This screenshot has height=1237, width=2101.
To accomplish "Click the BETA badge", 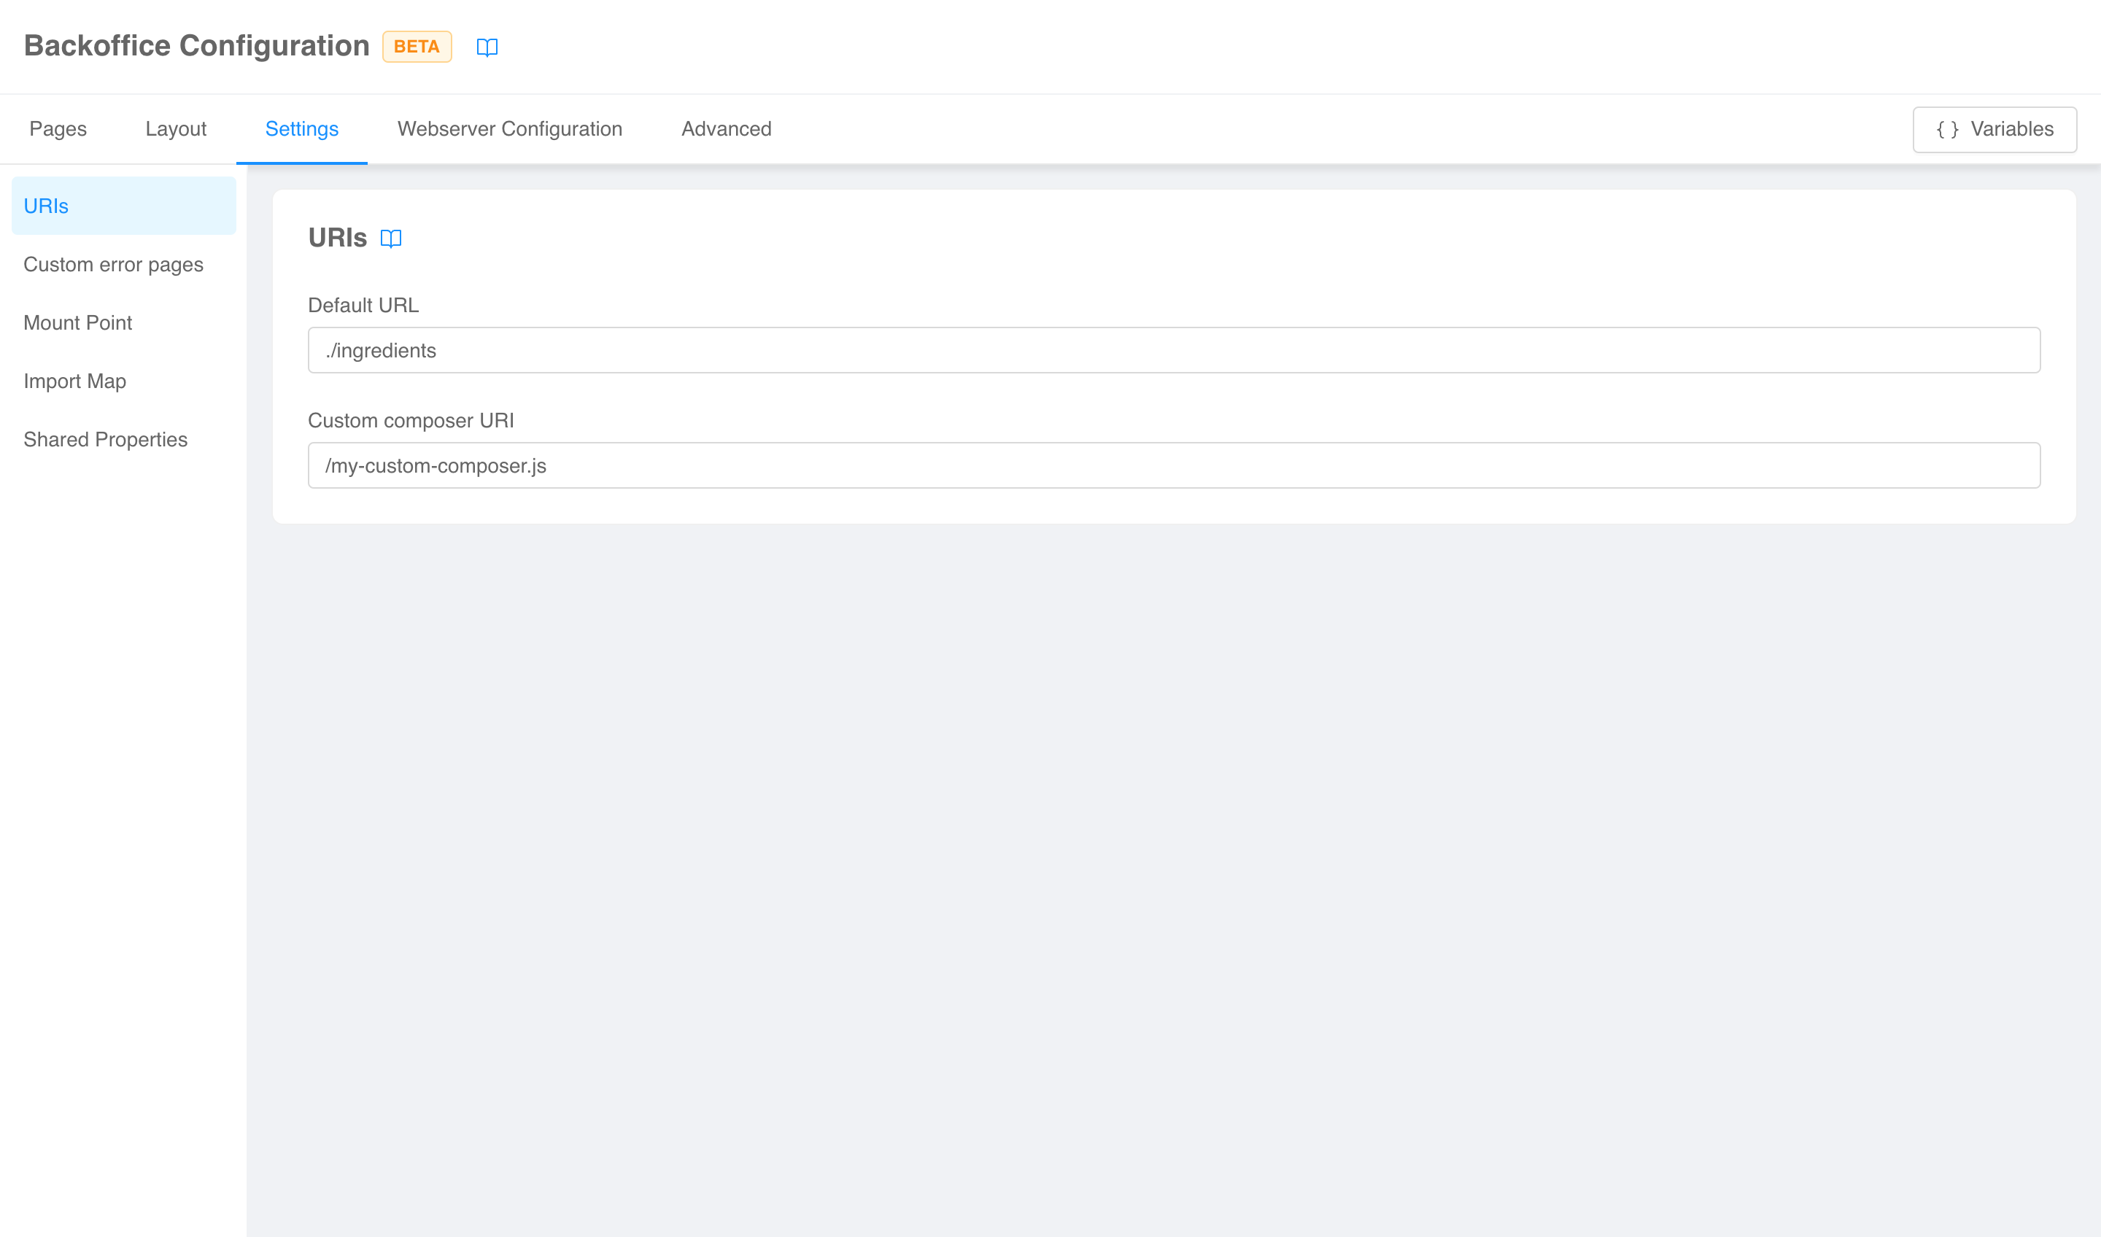I will pyautogui.click(x=417, y=47).
